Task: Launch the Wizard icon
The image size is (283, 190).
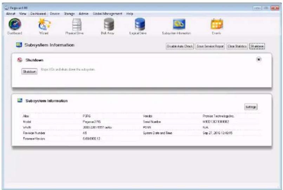Action: click(44, 24)
